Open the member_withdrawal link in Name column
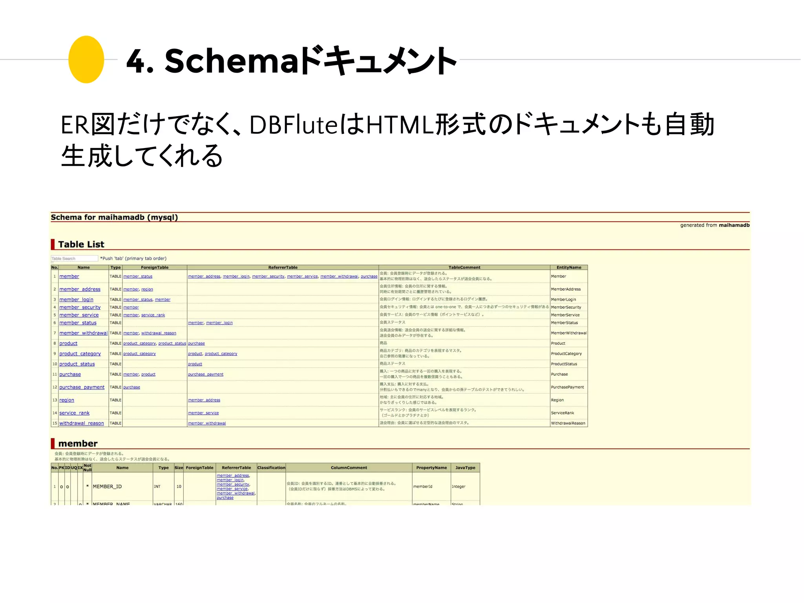The width and height of the screenshot is (804, 603). [83, 333]
